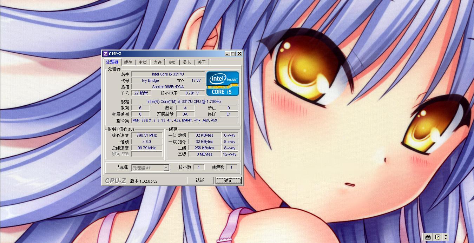Click the L3 cache 3 MBytes value
Screen dimensions: 474x243
[x=204, y=154]
